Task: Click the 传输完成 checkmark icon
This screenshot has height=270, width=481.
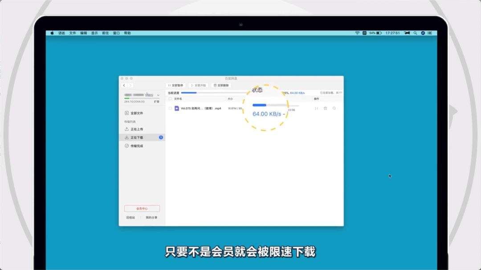Action: (126, 146)
